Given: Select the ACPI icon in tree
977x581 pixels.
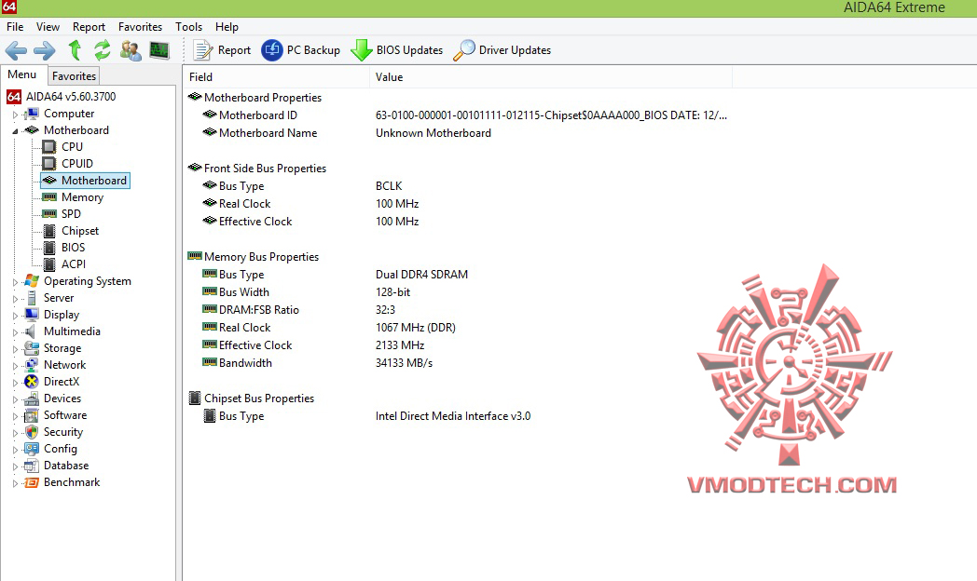Looking at the screenshot, I should pos(49,264).
